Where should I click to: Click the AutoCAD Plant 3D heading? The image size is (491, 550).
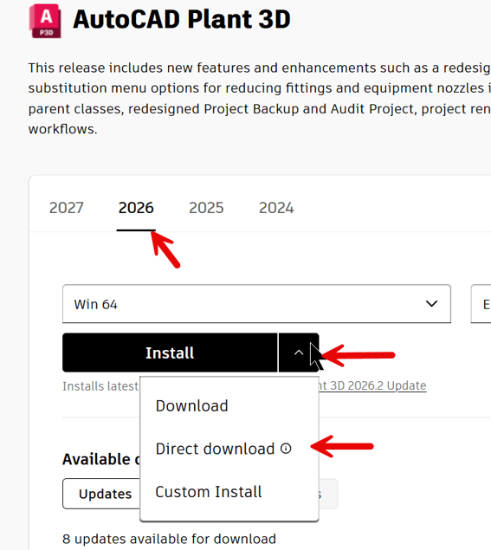pyautogui.click(x=182, y=19)
